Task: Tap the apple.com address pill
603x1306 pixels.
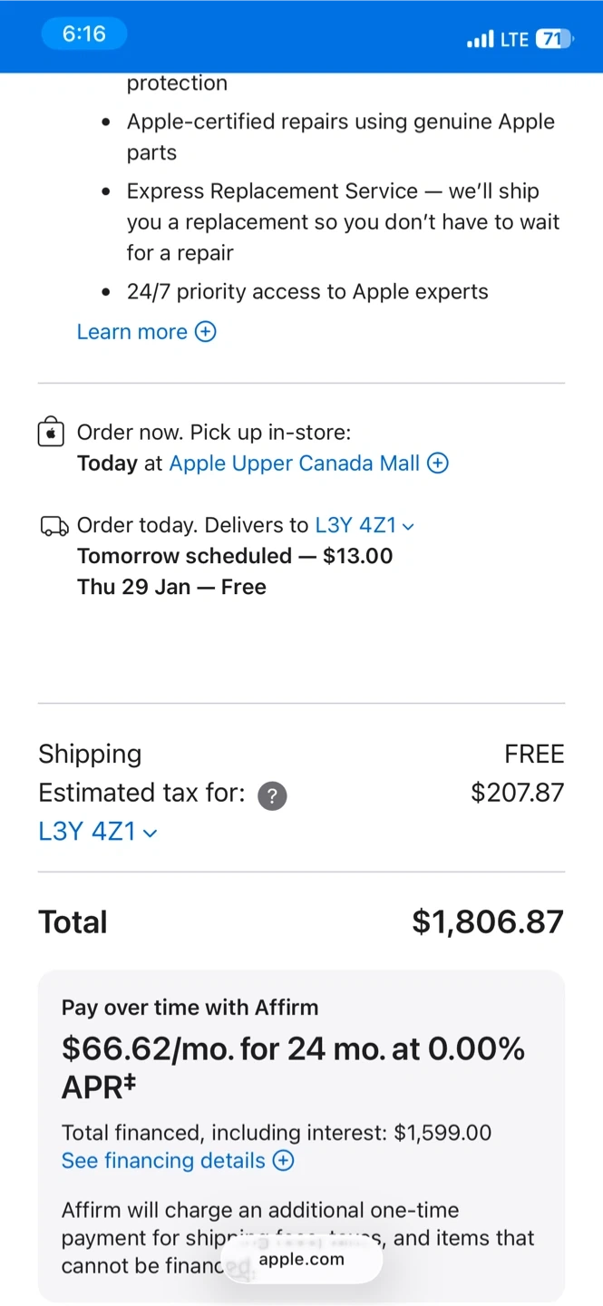Action: [x=301, y=1260]
